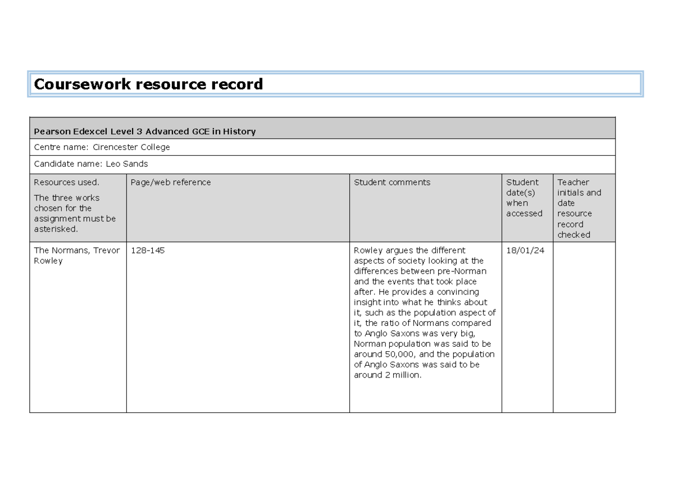Click the 18/01/24 date cell

pyautogui.click(x=525, y=251)
